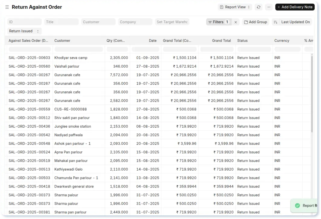
Task: Expand the Report View chevron selector
Action: 248,7
